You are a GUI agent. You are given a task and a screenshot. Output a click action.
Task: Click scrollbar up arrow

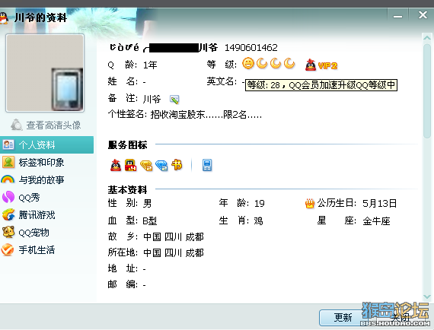[x=427, y=37]
